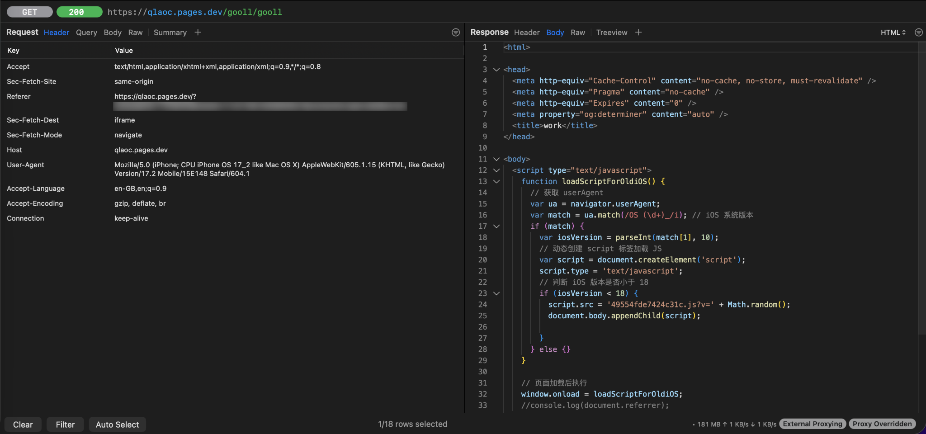926x434 pixels.
Task: Add a new tab to Request panel
Action: click(198, 32)
